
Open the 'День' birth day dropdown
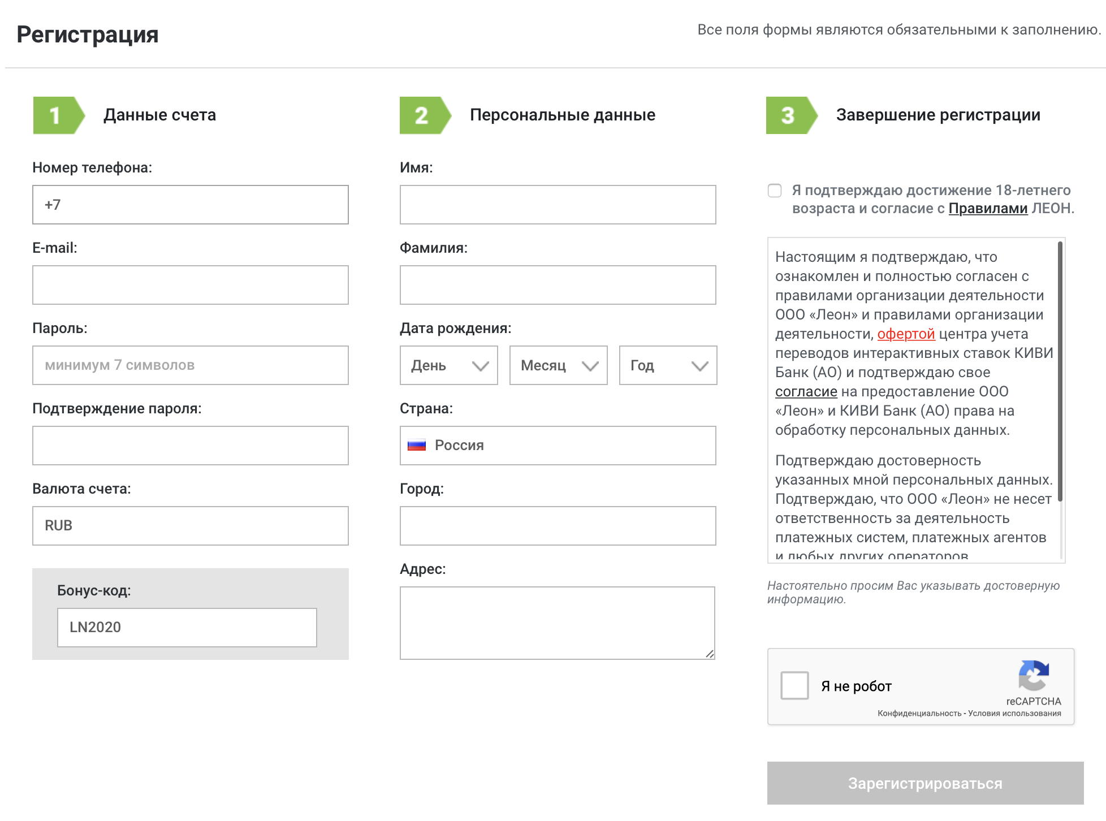pos(449,365)
